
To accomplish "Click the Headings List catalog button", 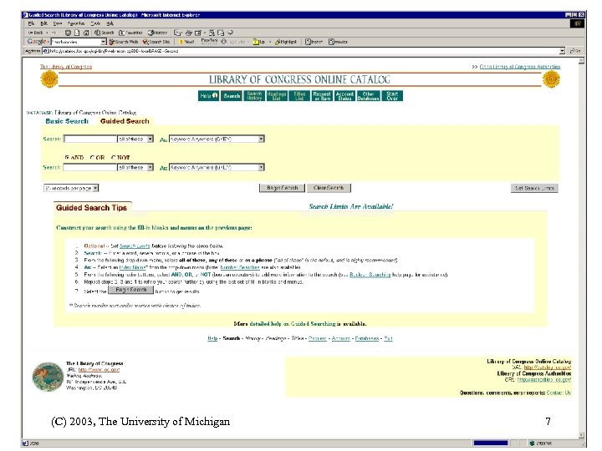I will tap(277, 95).
